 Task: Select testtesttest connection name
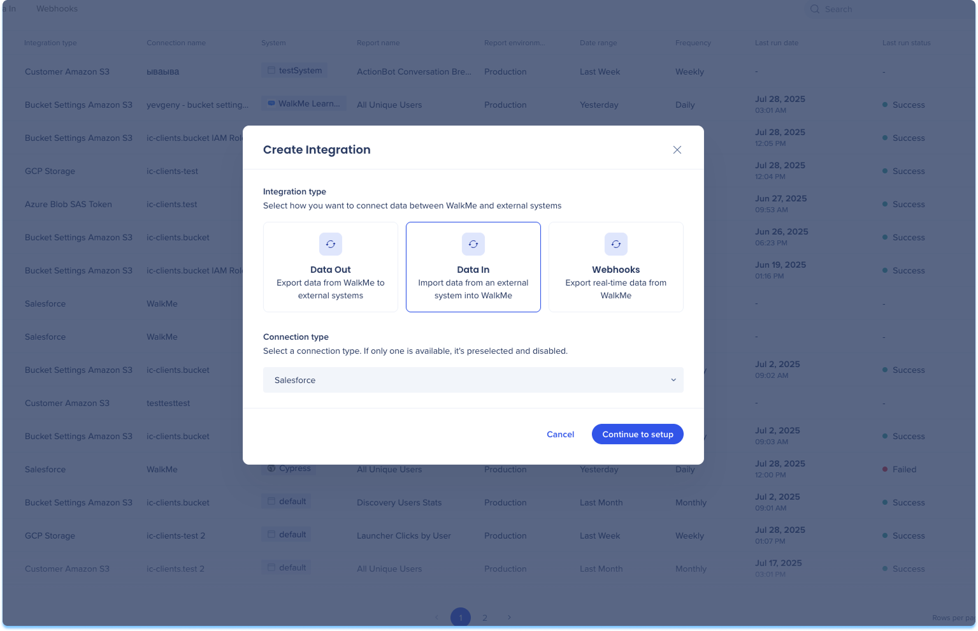(x=168, y=403)
